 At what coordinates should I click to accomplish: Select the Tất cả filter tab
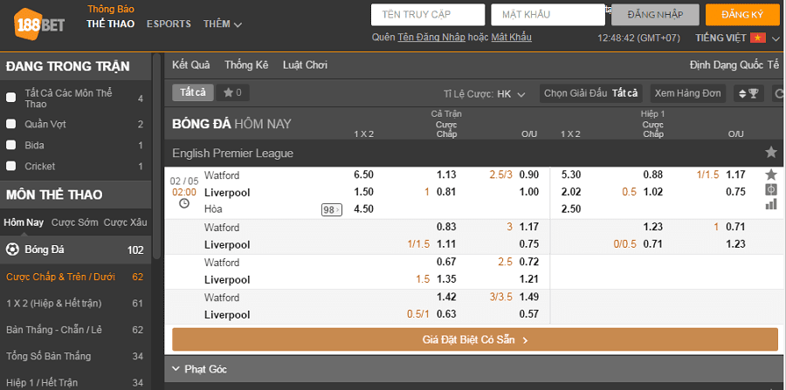tap(193, 92)
